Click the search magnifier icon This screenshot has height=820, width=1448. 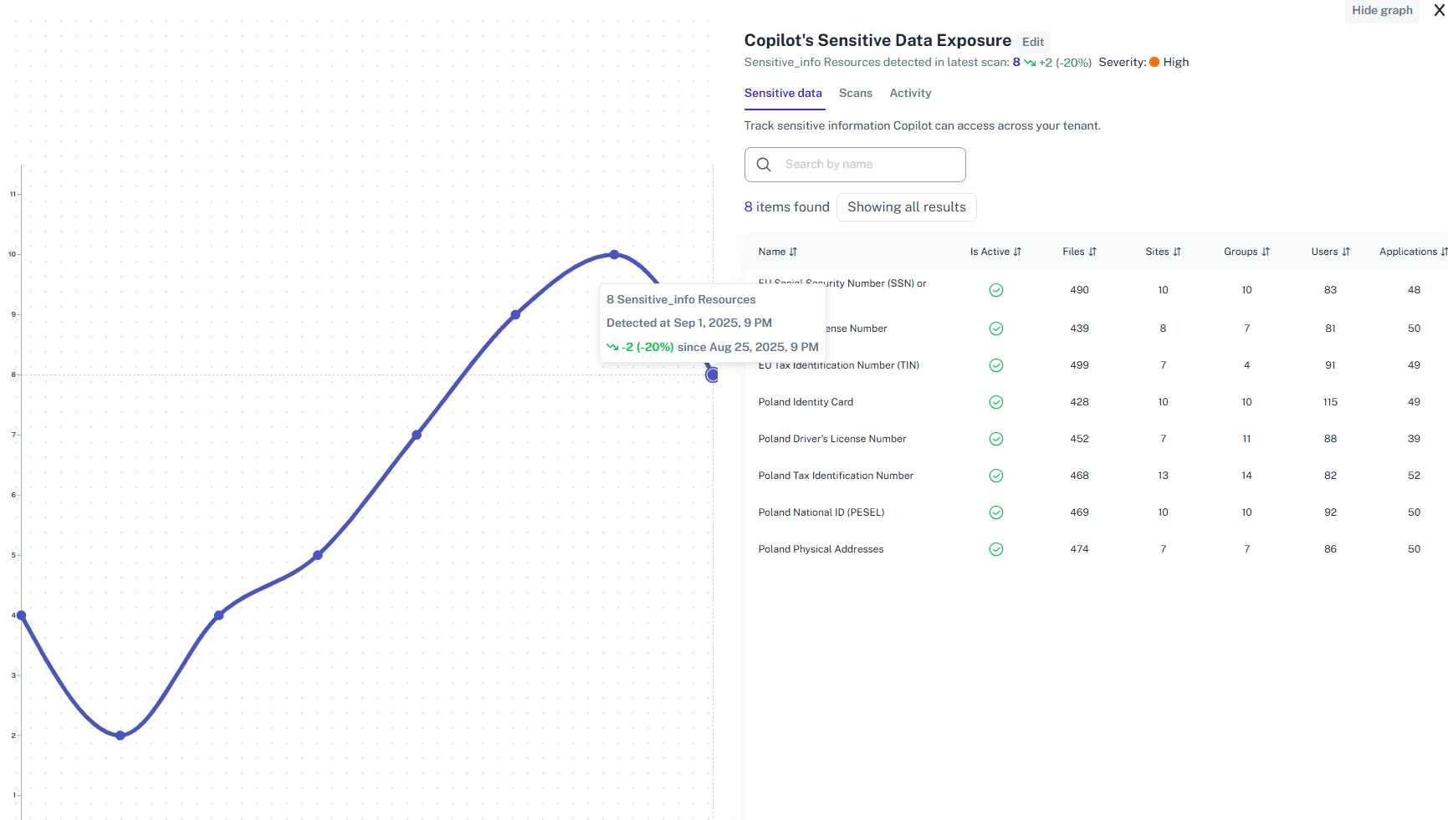pyautogui.click(x=764, y=165)
